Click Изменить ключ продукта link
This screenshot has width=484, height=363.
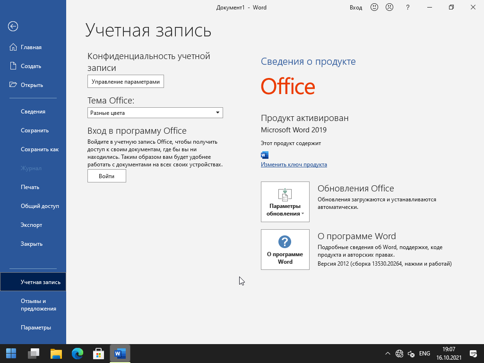point(294,164)
